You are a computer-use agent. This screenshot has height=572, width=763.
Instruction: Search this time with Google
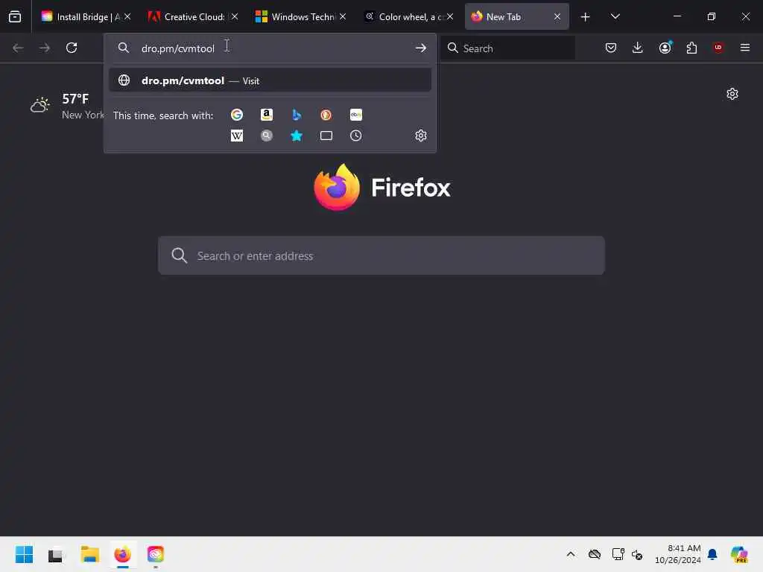[237, 115]
